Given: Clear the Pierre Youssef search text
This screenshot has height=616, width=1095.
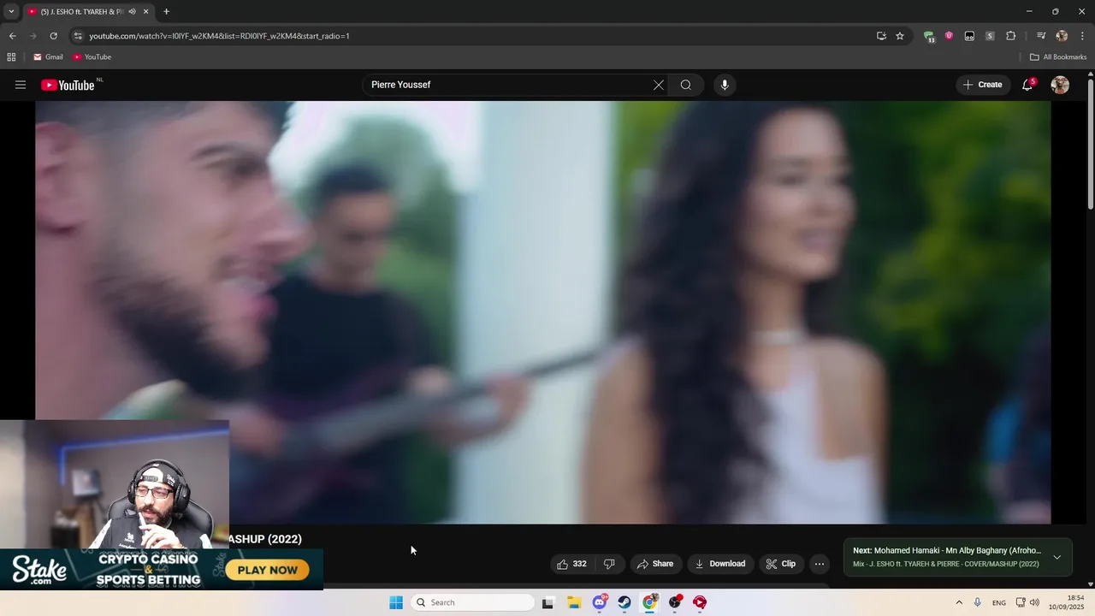Looking at the screenshot, I should pyautogui.click(x=658, y=85).
